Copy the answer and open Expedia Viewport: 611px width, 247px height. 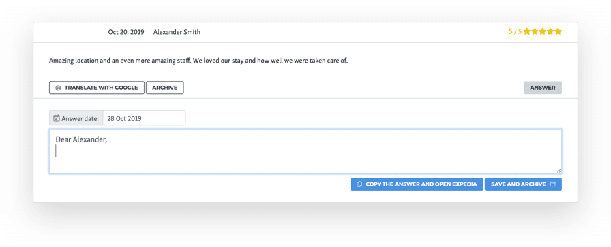(x=417, y=184)
